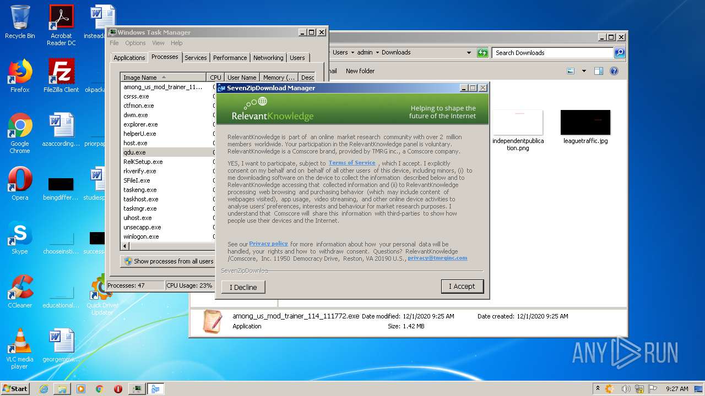Click the Start button
Viewport: 705px width, 396px height.
(x=15, y=389)
